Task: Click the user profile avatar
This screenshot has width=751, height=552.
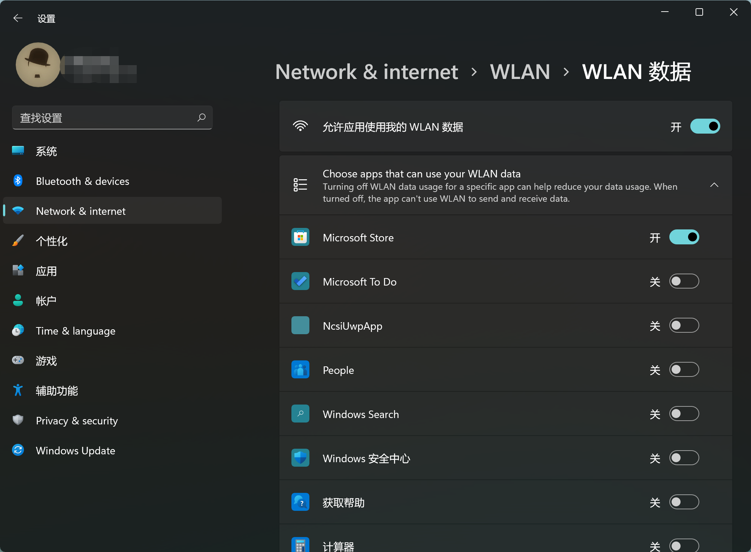Action: tap(38, 65)
